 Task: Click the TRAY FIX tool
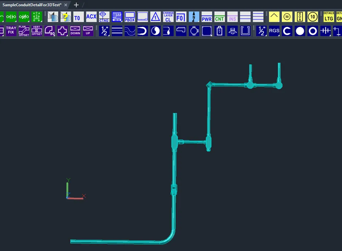[11, 31]
